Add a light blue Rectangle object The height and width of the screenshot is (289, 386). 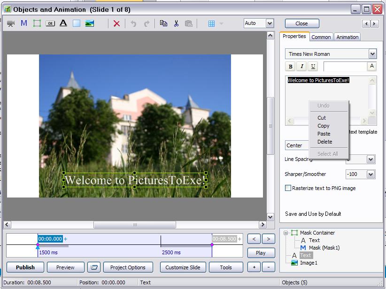coord(77,23)
